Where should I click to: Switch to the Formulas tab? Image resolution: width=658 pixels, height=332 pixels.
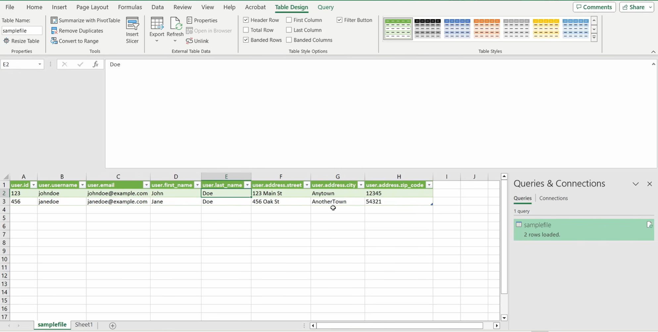click(x=130, y=7)
